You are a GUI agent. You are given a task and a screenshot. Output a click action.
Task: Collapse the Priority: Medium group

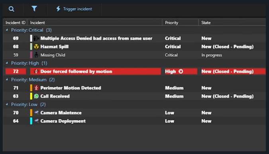point(7,79)
